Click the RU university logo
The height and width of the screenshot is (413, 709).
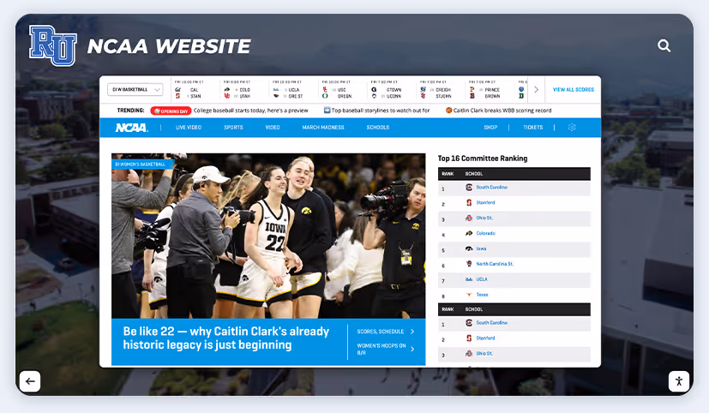(x=53, y=45)
